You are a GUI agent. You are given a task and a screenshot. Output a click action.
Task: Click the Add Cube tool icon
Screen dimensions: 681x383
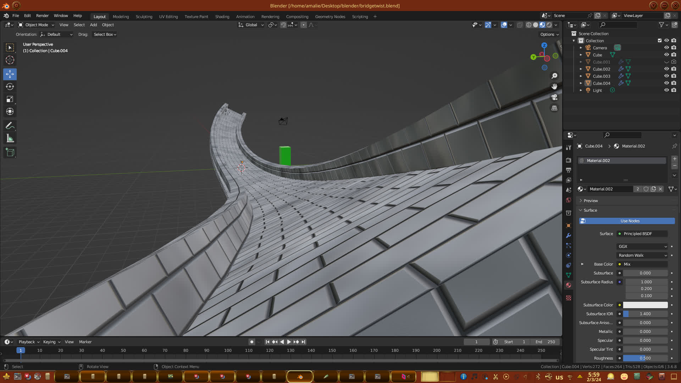[10, 152]
